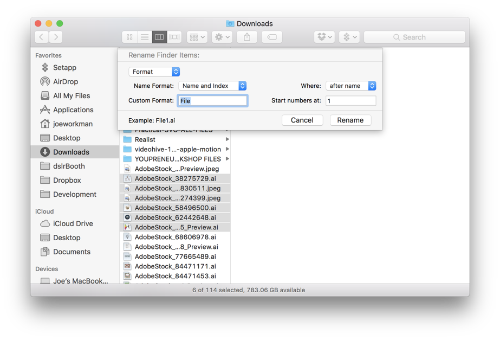Open the Dropbox toolbar dropdown

[324, 37]
